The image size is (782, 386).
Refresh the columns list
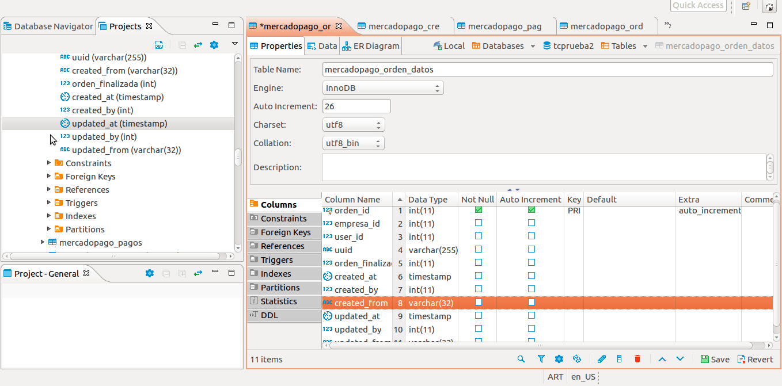(x=577, y=359)
